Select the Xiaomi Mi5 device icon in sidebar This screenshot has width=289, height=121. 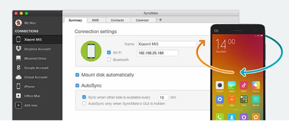click(x=18, y=39)
